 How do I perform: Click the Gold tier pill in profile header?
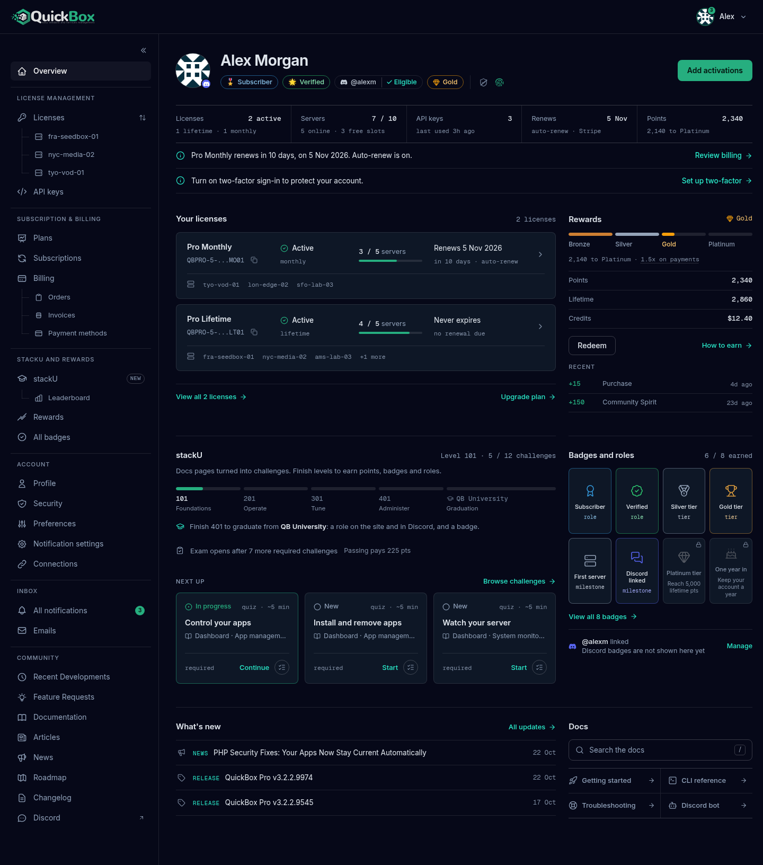(445, 82)
